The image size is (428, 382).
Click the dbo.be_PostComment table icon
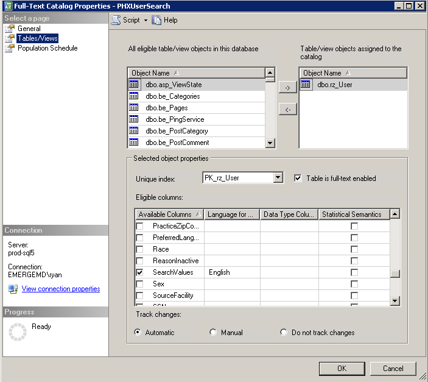click(134, 143)
